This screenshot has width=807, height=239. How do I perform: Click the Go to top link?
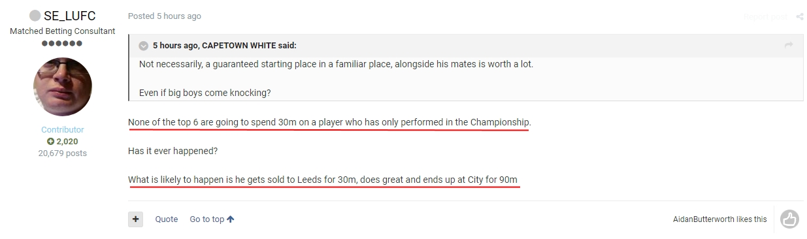click(206, 219)
